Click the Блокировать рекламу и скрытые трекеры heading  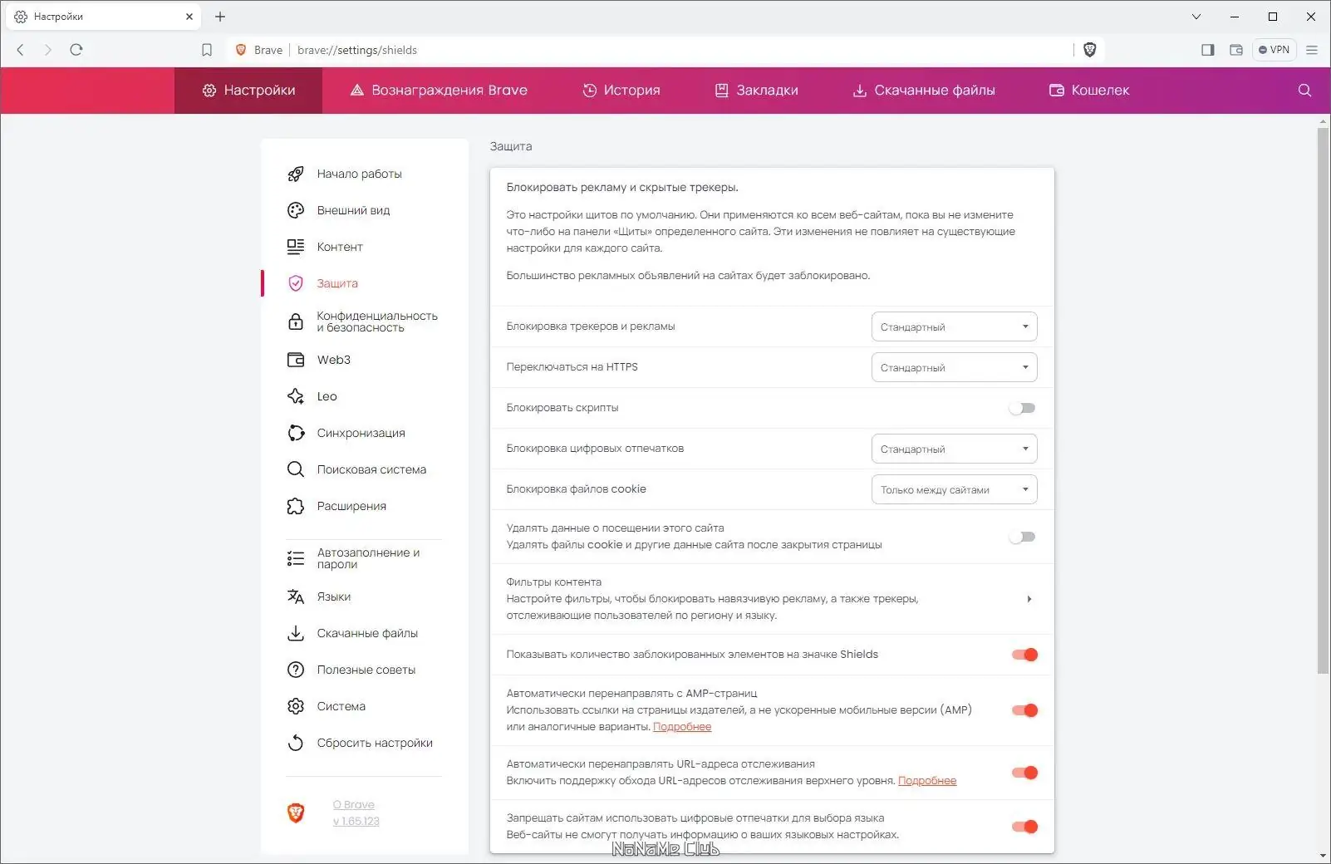(x=622, y=187)
